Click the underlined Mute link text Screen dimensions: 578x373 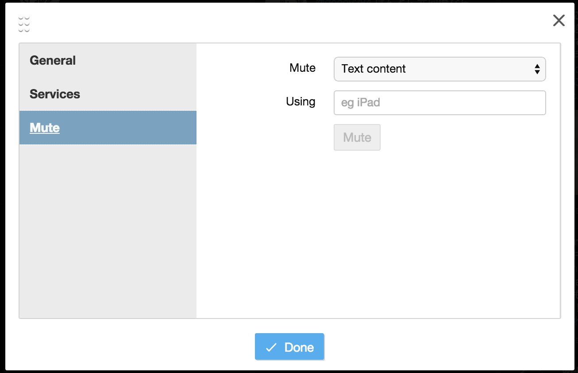(45, 128)
